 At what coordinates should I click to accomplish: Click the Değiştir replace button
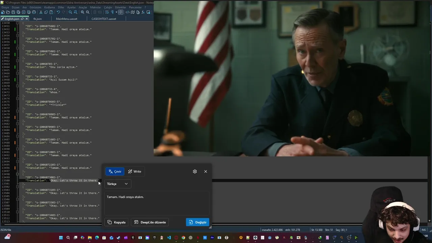[197, 222]
